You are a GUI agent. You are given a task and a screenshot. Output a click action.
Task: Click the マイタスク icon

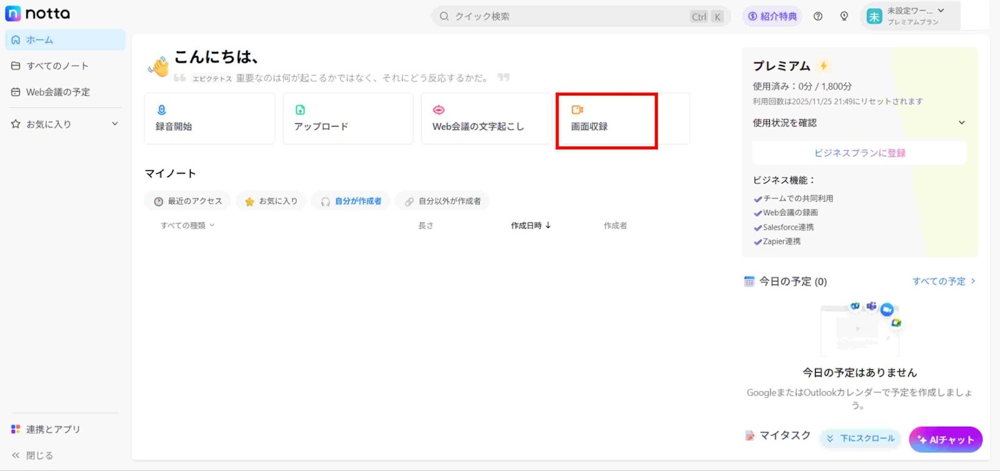(x=749, y=435)
